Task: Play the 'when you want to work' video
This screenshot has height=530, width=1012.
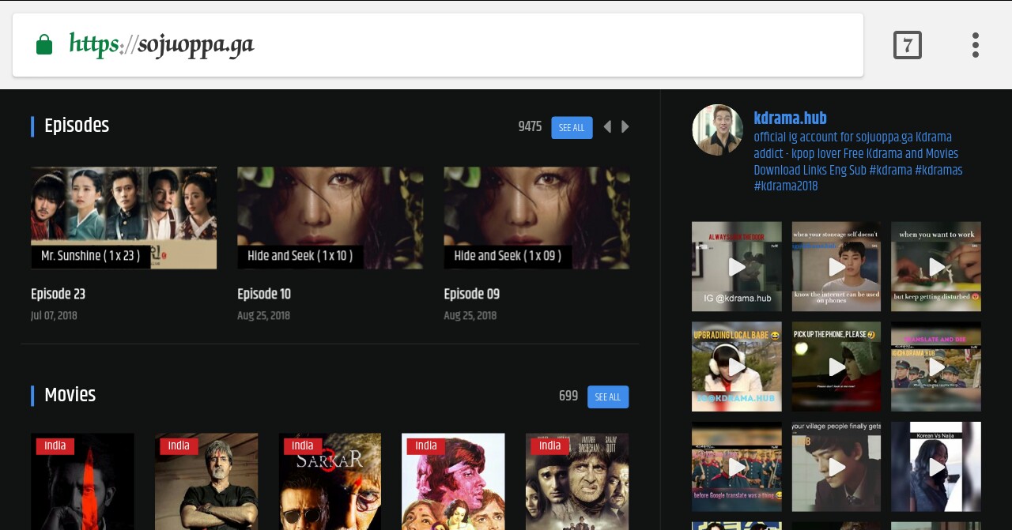Action: (x=936, y=266)
